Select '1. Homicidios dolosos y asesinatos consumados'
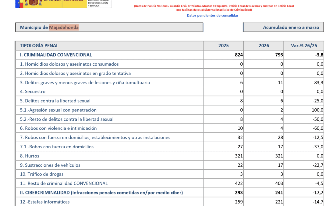 69,64
